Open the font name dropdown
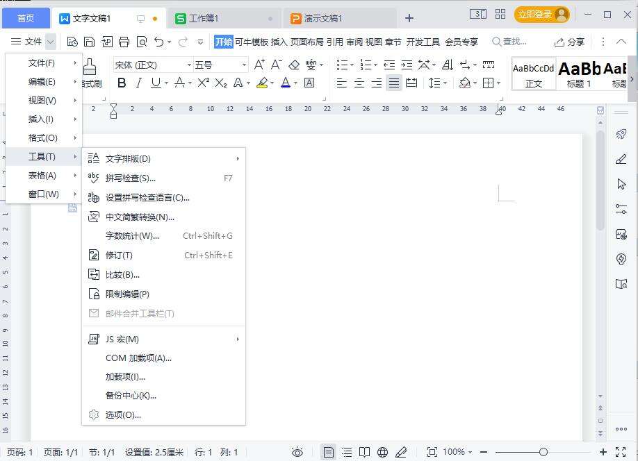 [x=189, y=65]
